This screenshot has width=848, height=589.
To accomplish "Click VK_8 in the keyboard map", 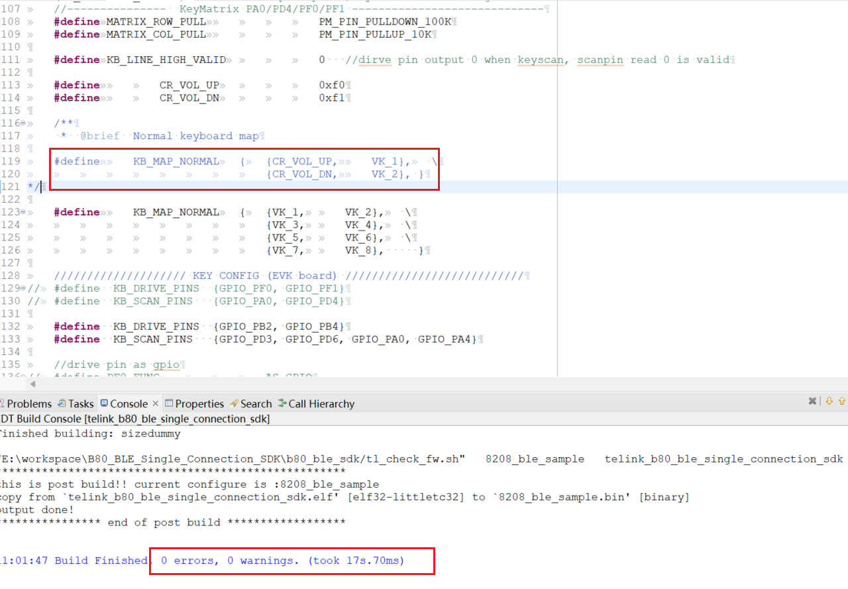I will 358,250.
